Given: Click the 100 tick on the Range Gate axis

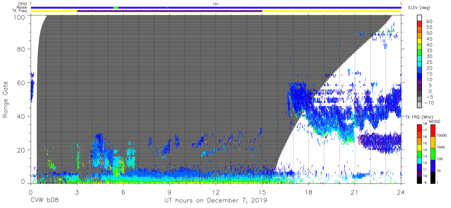Looking at the screenshot, I should pyautogui.click(x=19, y=17).
